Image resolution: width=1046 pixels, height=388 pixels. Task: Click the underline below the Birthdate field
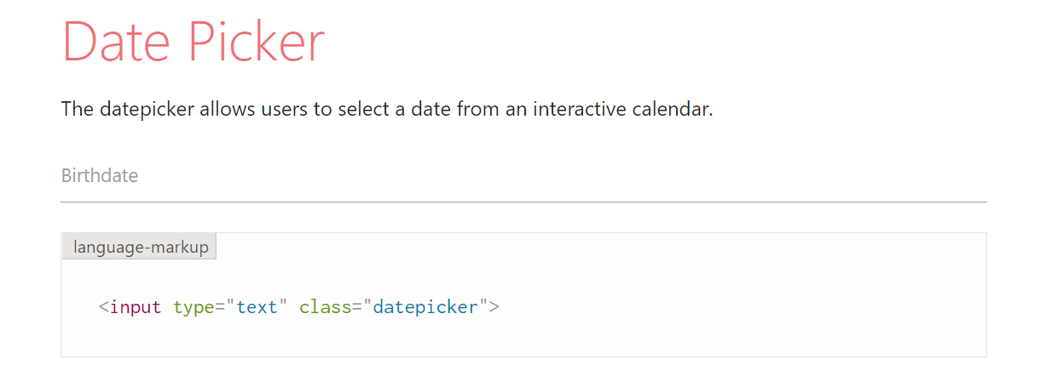point(523,202)
